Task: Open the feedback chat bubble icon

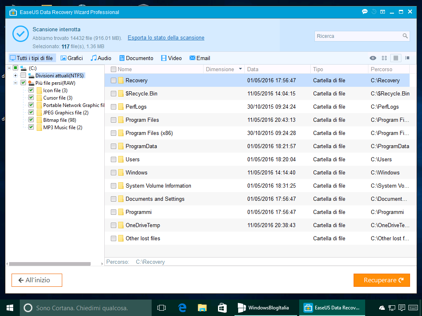Action: pyautogui.click(x=365, y=12)
